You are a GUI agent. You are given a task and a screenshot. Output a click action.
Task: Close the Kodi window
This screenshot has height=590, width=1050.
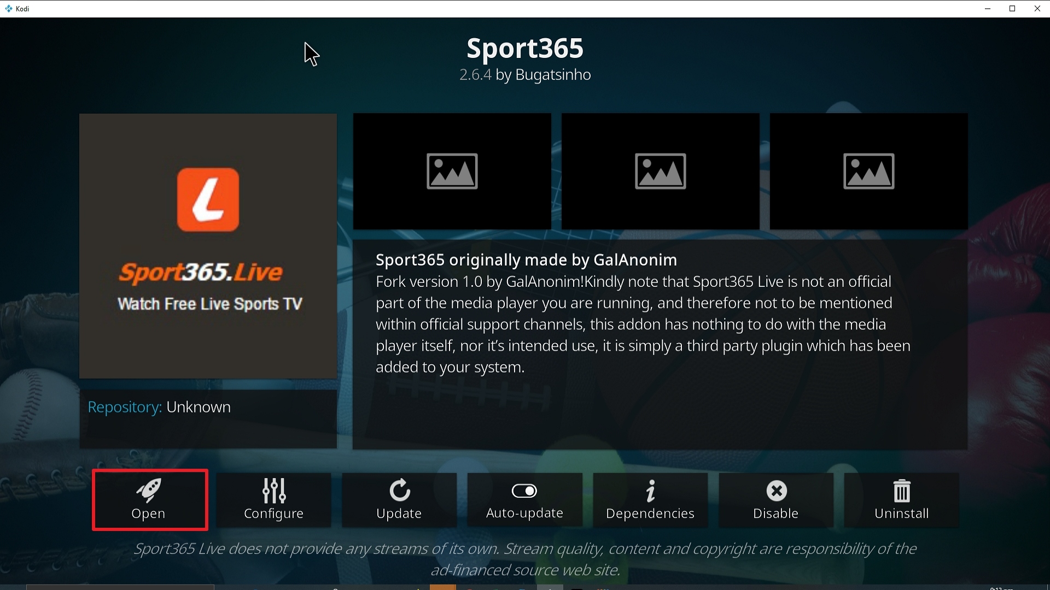1037,9
